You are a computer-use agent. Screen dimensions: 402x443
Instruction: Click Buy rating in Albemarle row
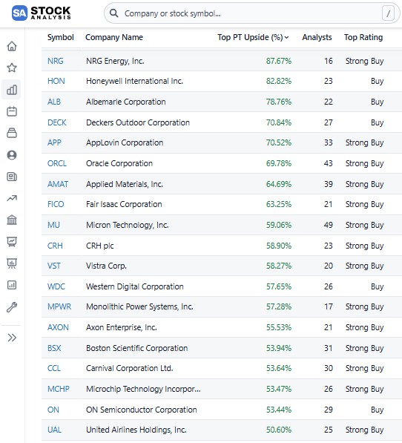[x=378, y=102]
